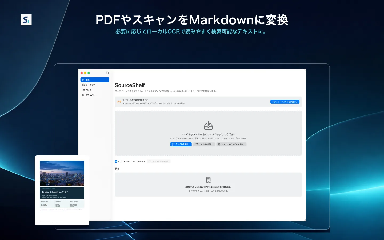This screenshot has height=240, width=384.
Task: Click すべてがこのMac上でローカルで実行されます text
Action: click(208, 191)
